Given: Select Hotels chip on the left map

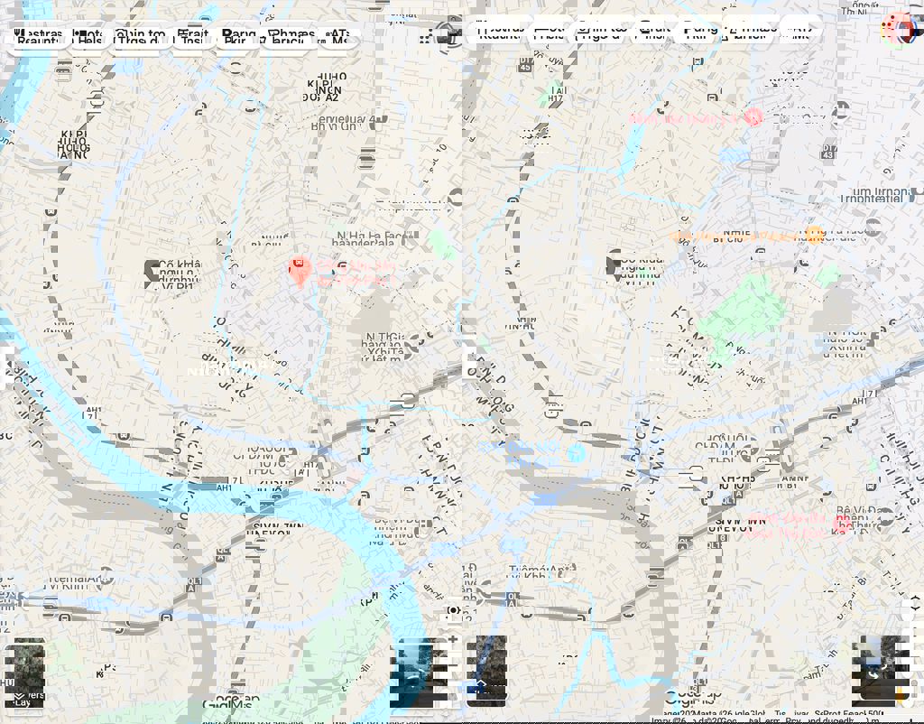Looking at the screenshot, I should 90,37.
